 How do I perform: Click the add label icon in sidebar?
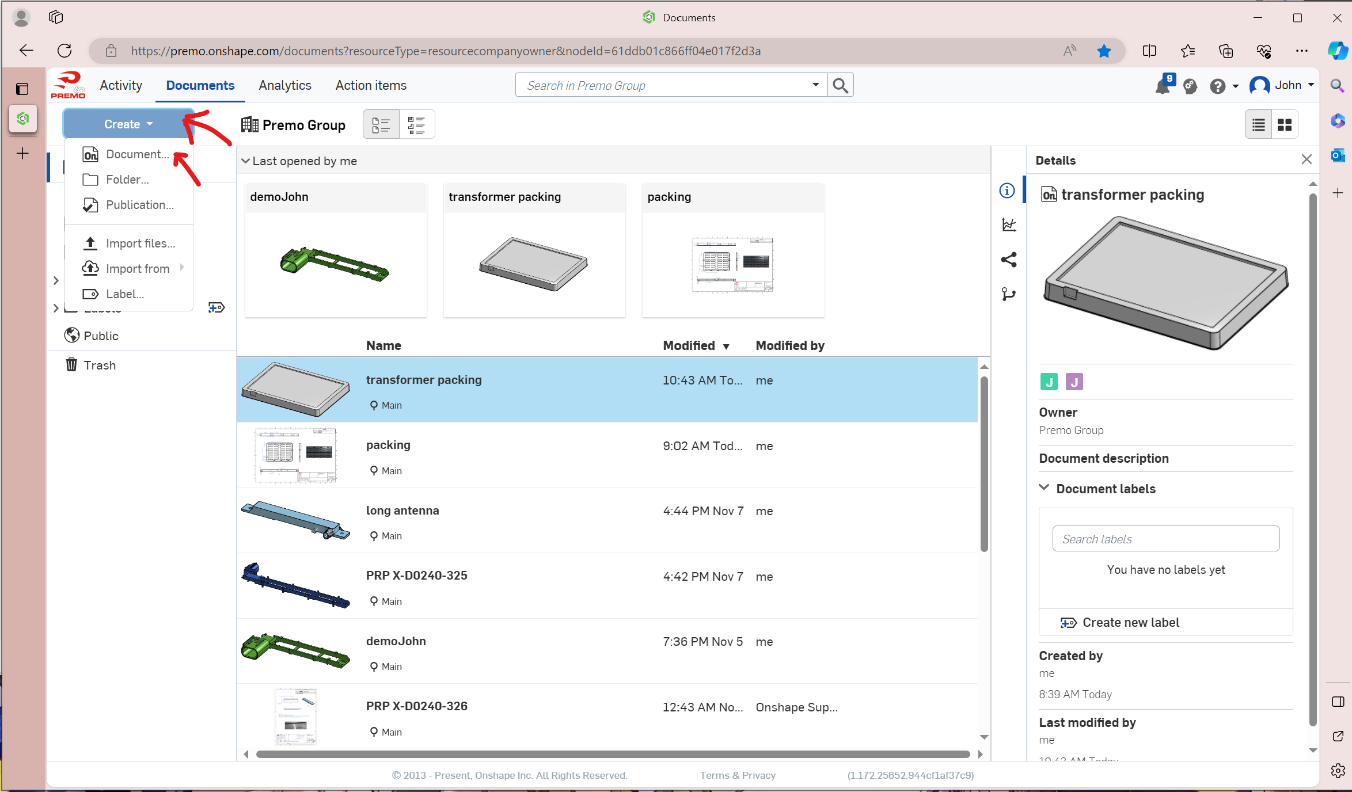pos(217,308)
